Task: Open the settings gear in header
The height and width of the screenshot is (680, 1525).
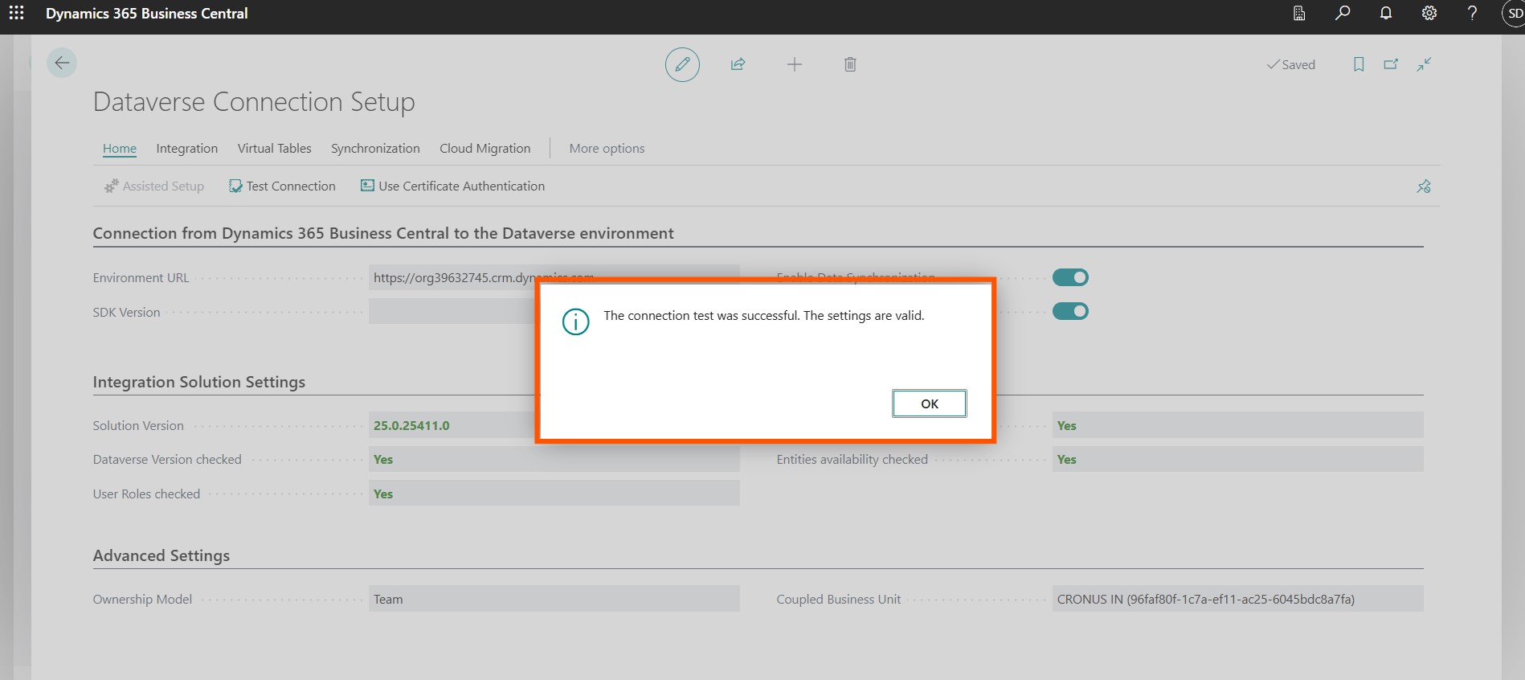Action: (1429, 14)
